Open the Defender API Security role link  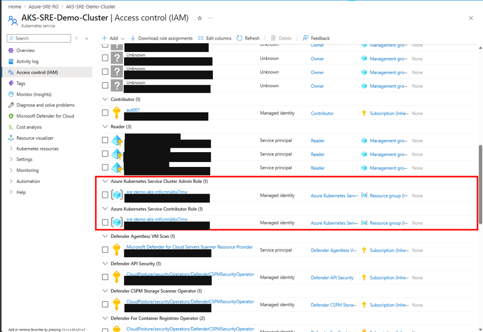coord(332,278)
